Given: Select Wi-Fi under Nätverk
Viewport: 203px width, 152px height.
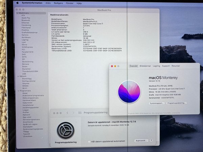Looking at the screenshot, I should coord(25,88).
